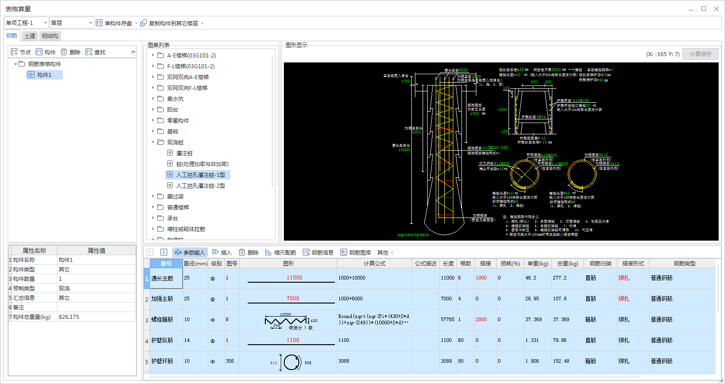Viewport: 725px width, 384px height.
Task: Click the rebar table horizontal scrollbar
Action: (394, 377)
